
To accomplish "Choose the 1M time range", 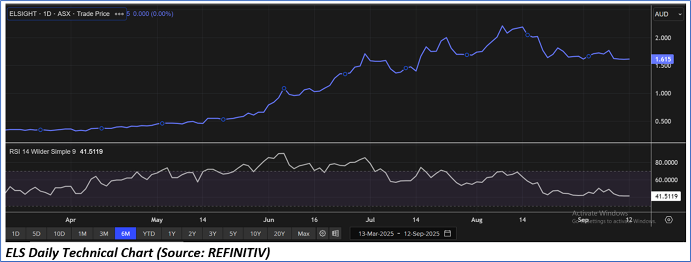I will pos(82,233).
